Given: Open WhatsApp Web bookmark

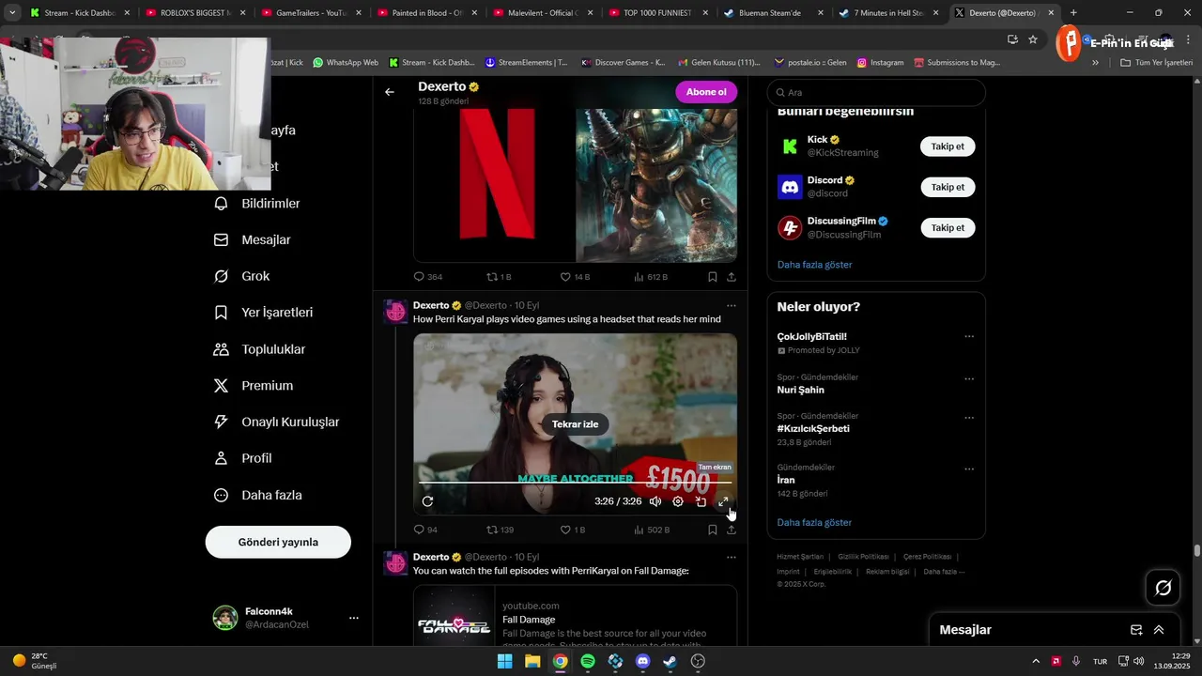Looking at the screenshot, I should point(346,63).
